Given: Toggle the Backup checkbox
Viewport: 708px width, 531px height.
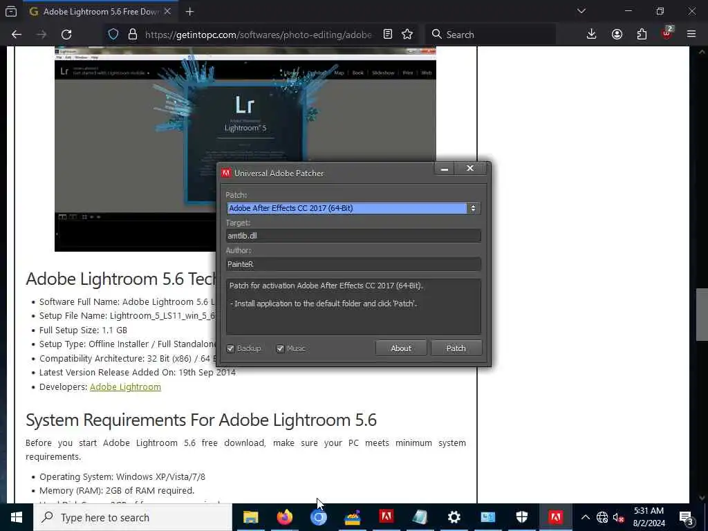Looking at the screenshot, I should tap(230, 348).
